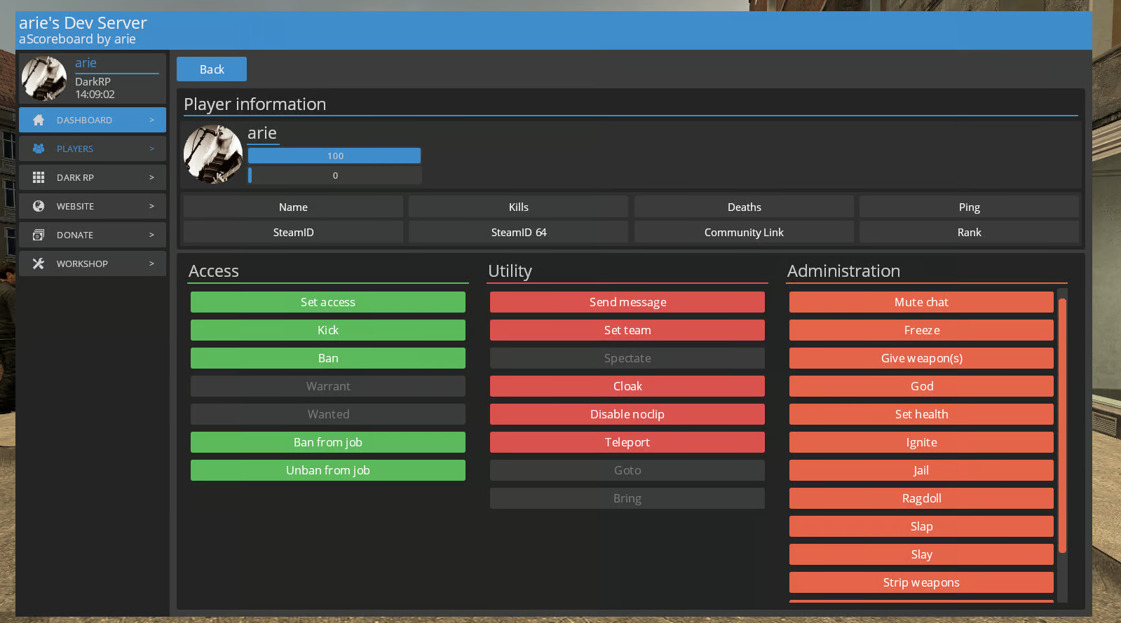The width and height of the screenshot is (1121, 623).
Task: Toggle Freeze on the player
Action: pyautogui.click(x=921, y=330)
